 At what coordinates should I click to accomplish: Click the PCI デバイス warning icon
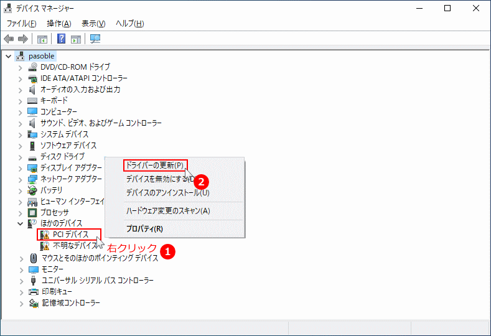(x=45, y=235)
